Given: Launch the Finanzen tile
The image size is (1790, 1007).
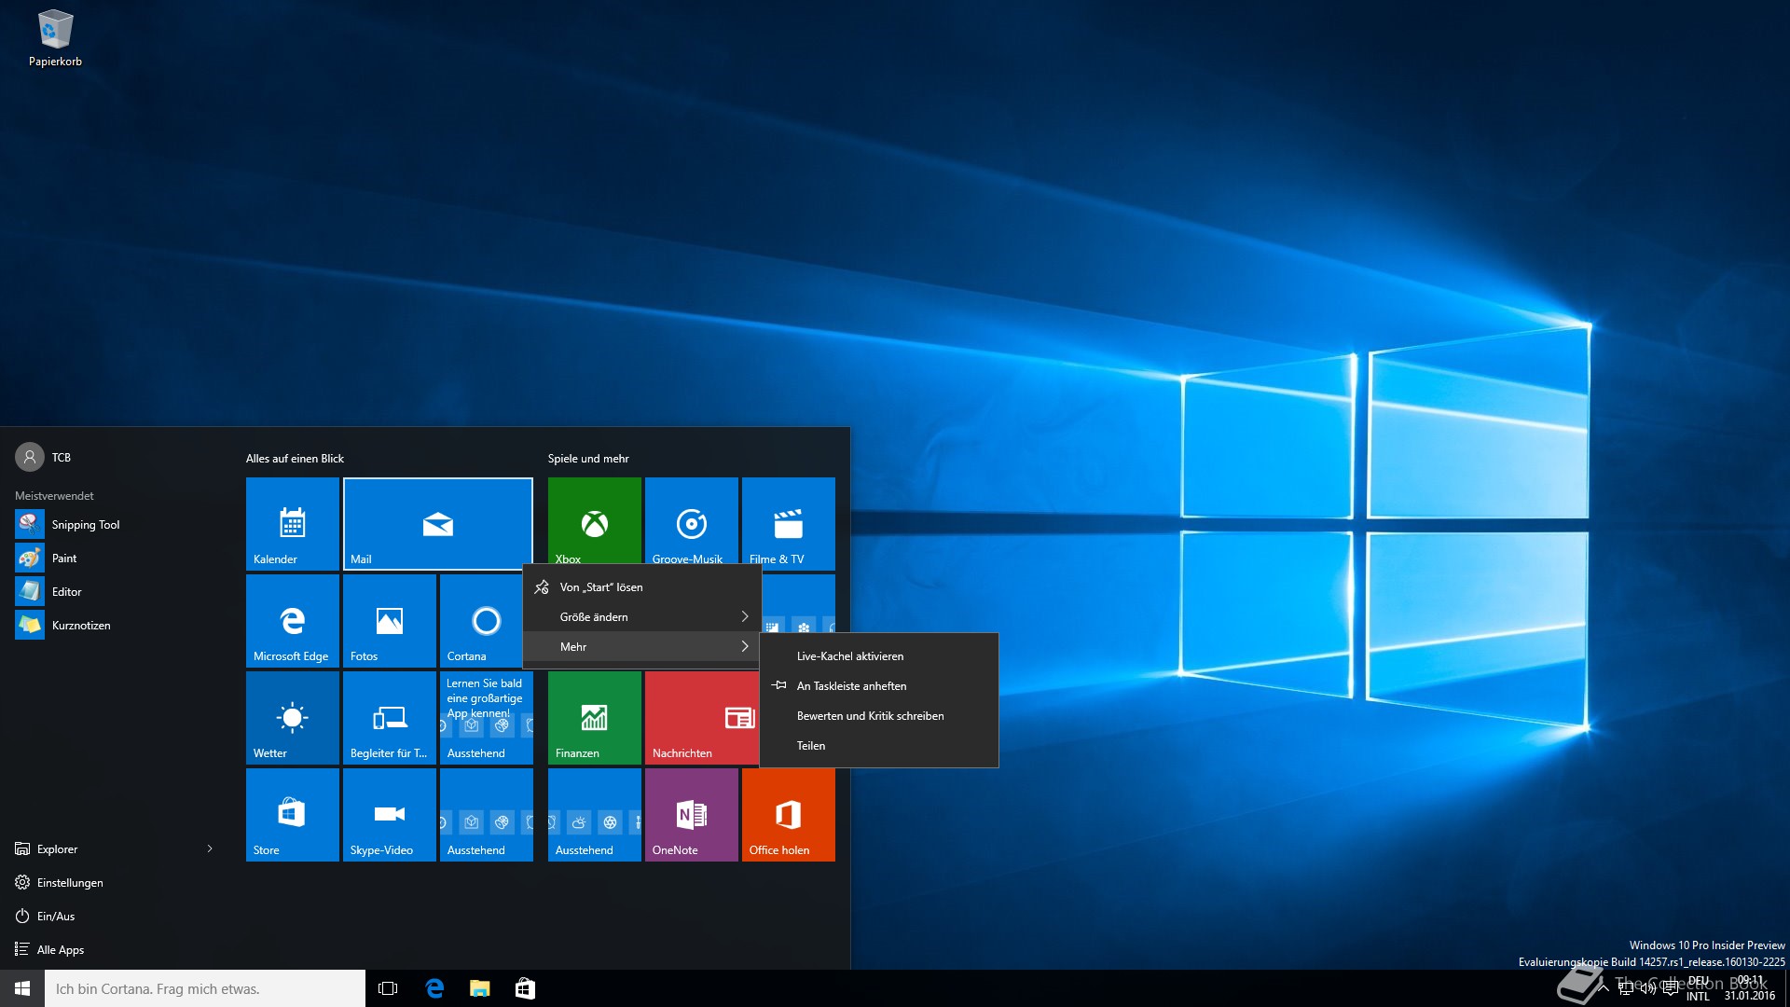Looking at the screenshot, I should (x=594, y=717).
